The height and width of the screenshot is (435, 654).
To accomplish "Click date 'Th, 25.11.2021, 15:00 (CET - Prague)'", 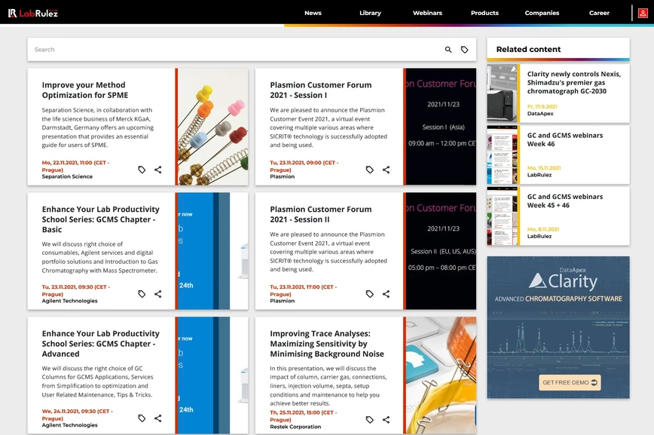I will (x=304, y=416).
